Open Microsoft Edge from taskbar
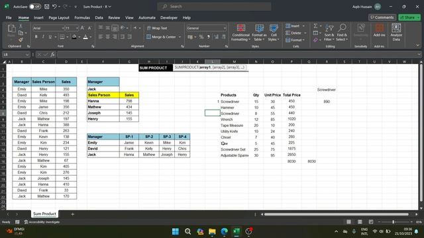The width and height of the screenshot is (424, 238). pyautogui.click(x=224, y=231)
